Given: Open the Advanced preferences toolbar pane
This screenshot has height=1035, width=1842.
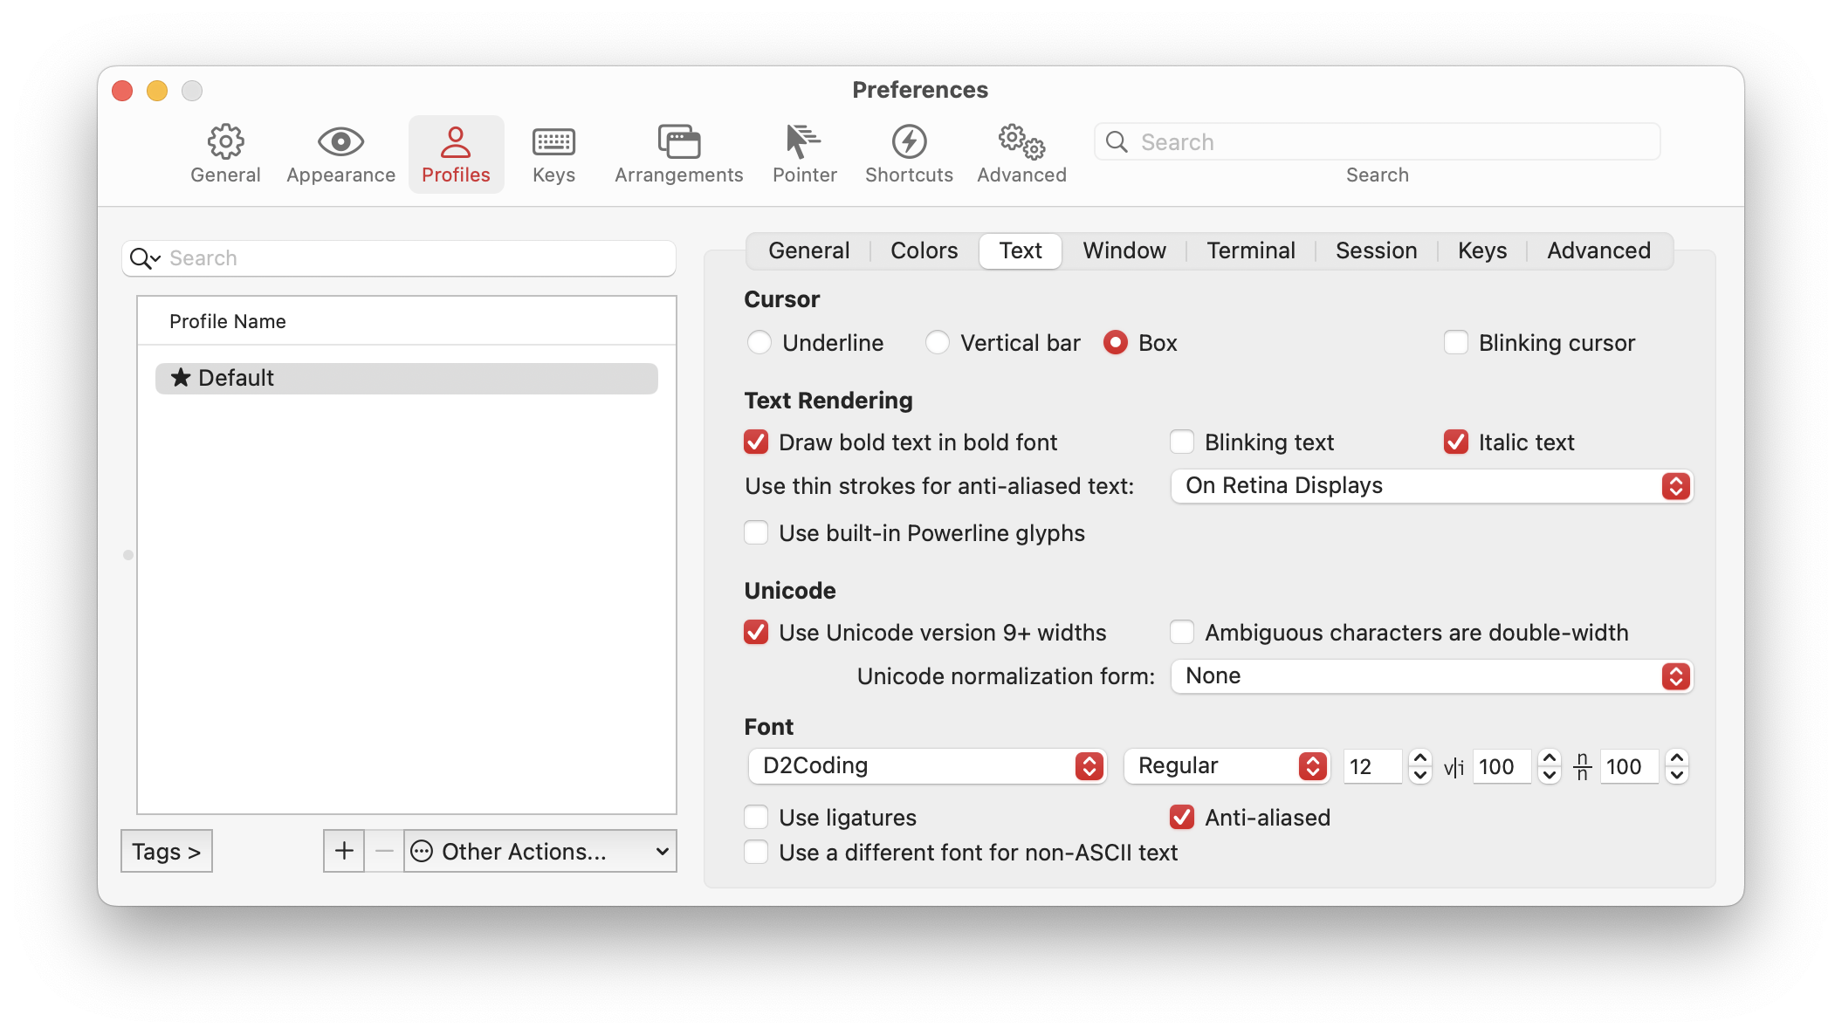Looking at the screenshot, I should point(1021,154).
